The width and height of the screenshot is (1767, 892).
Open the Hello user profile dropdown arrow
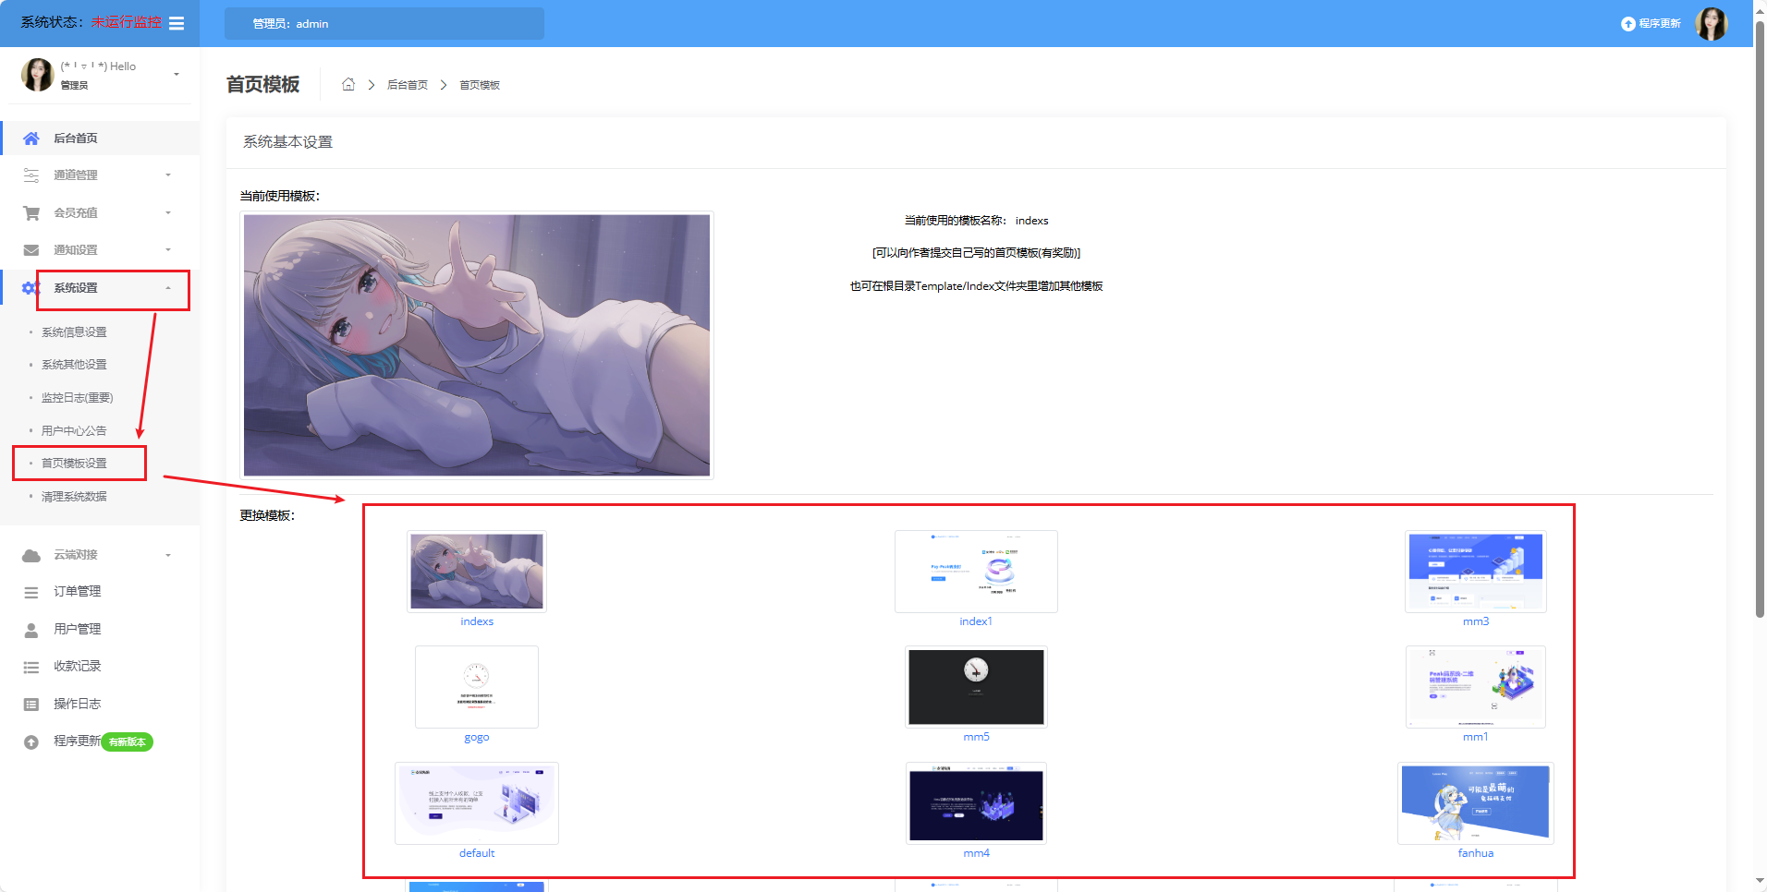(x=177, y=74)
